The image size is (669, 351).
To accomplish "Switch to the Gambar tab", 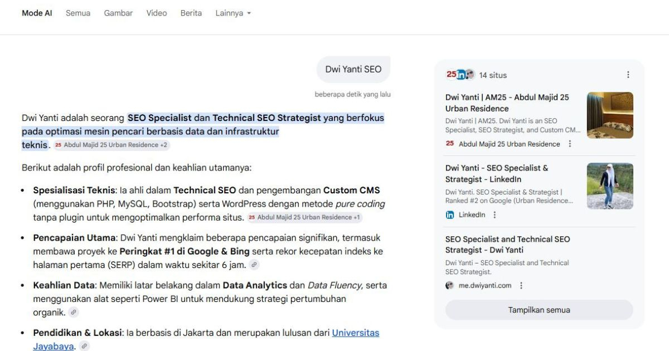I will point(118,13).
